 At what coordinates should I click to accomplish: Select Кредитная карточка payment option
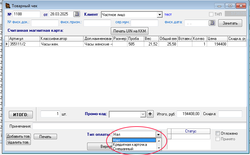(130, 145)
